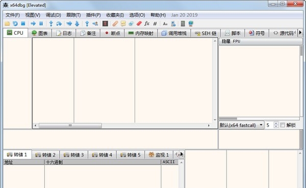Click the 地址 column header

pyautogui.click(x=24, y=162)
